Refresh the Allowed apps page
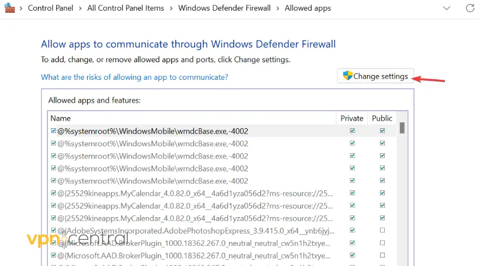 [x=470, y=8]
